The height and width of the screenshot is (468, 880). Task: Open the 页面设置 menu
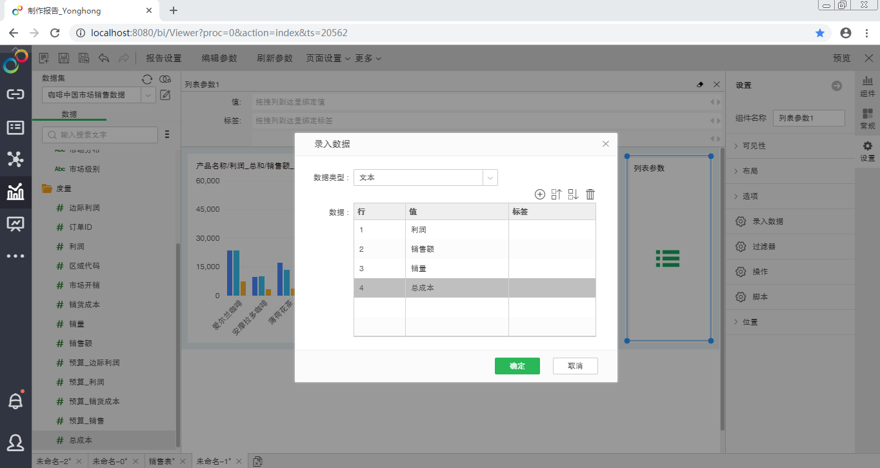tap(328, 58)
